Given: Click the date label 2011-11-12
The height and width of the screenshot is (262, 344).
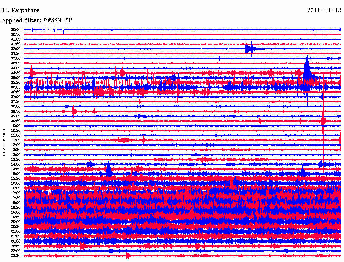Looking at the screenshot, I should [x=324, y=10].
